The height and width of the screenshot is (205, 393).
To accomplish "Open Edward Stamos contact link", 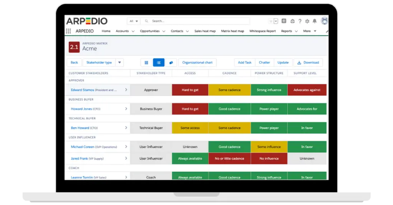I will coord(82,90).
